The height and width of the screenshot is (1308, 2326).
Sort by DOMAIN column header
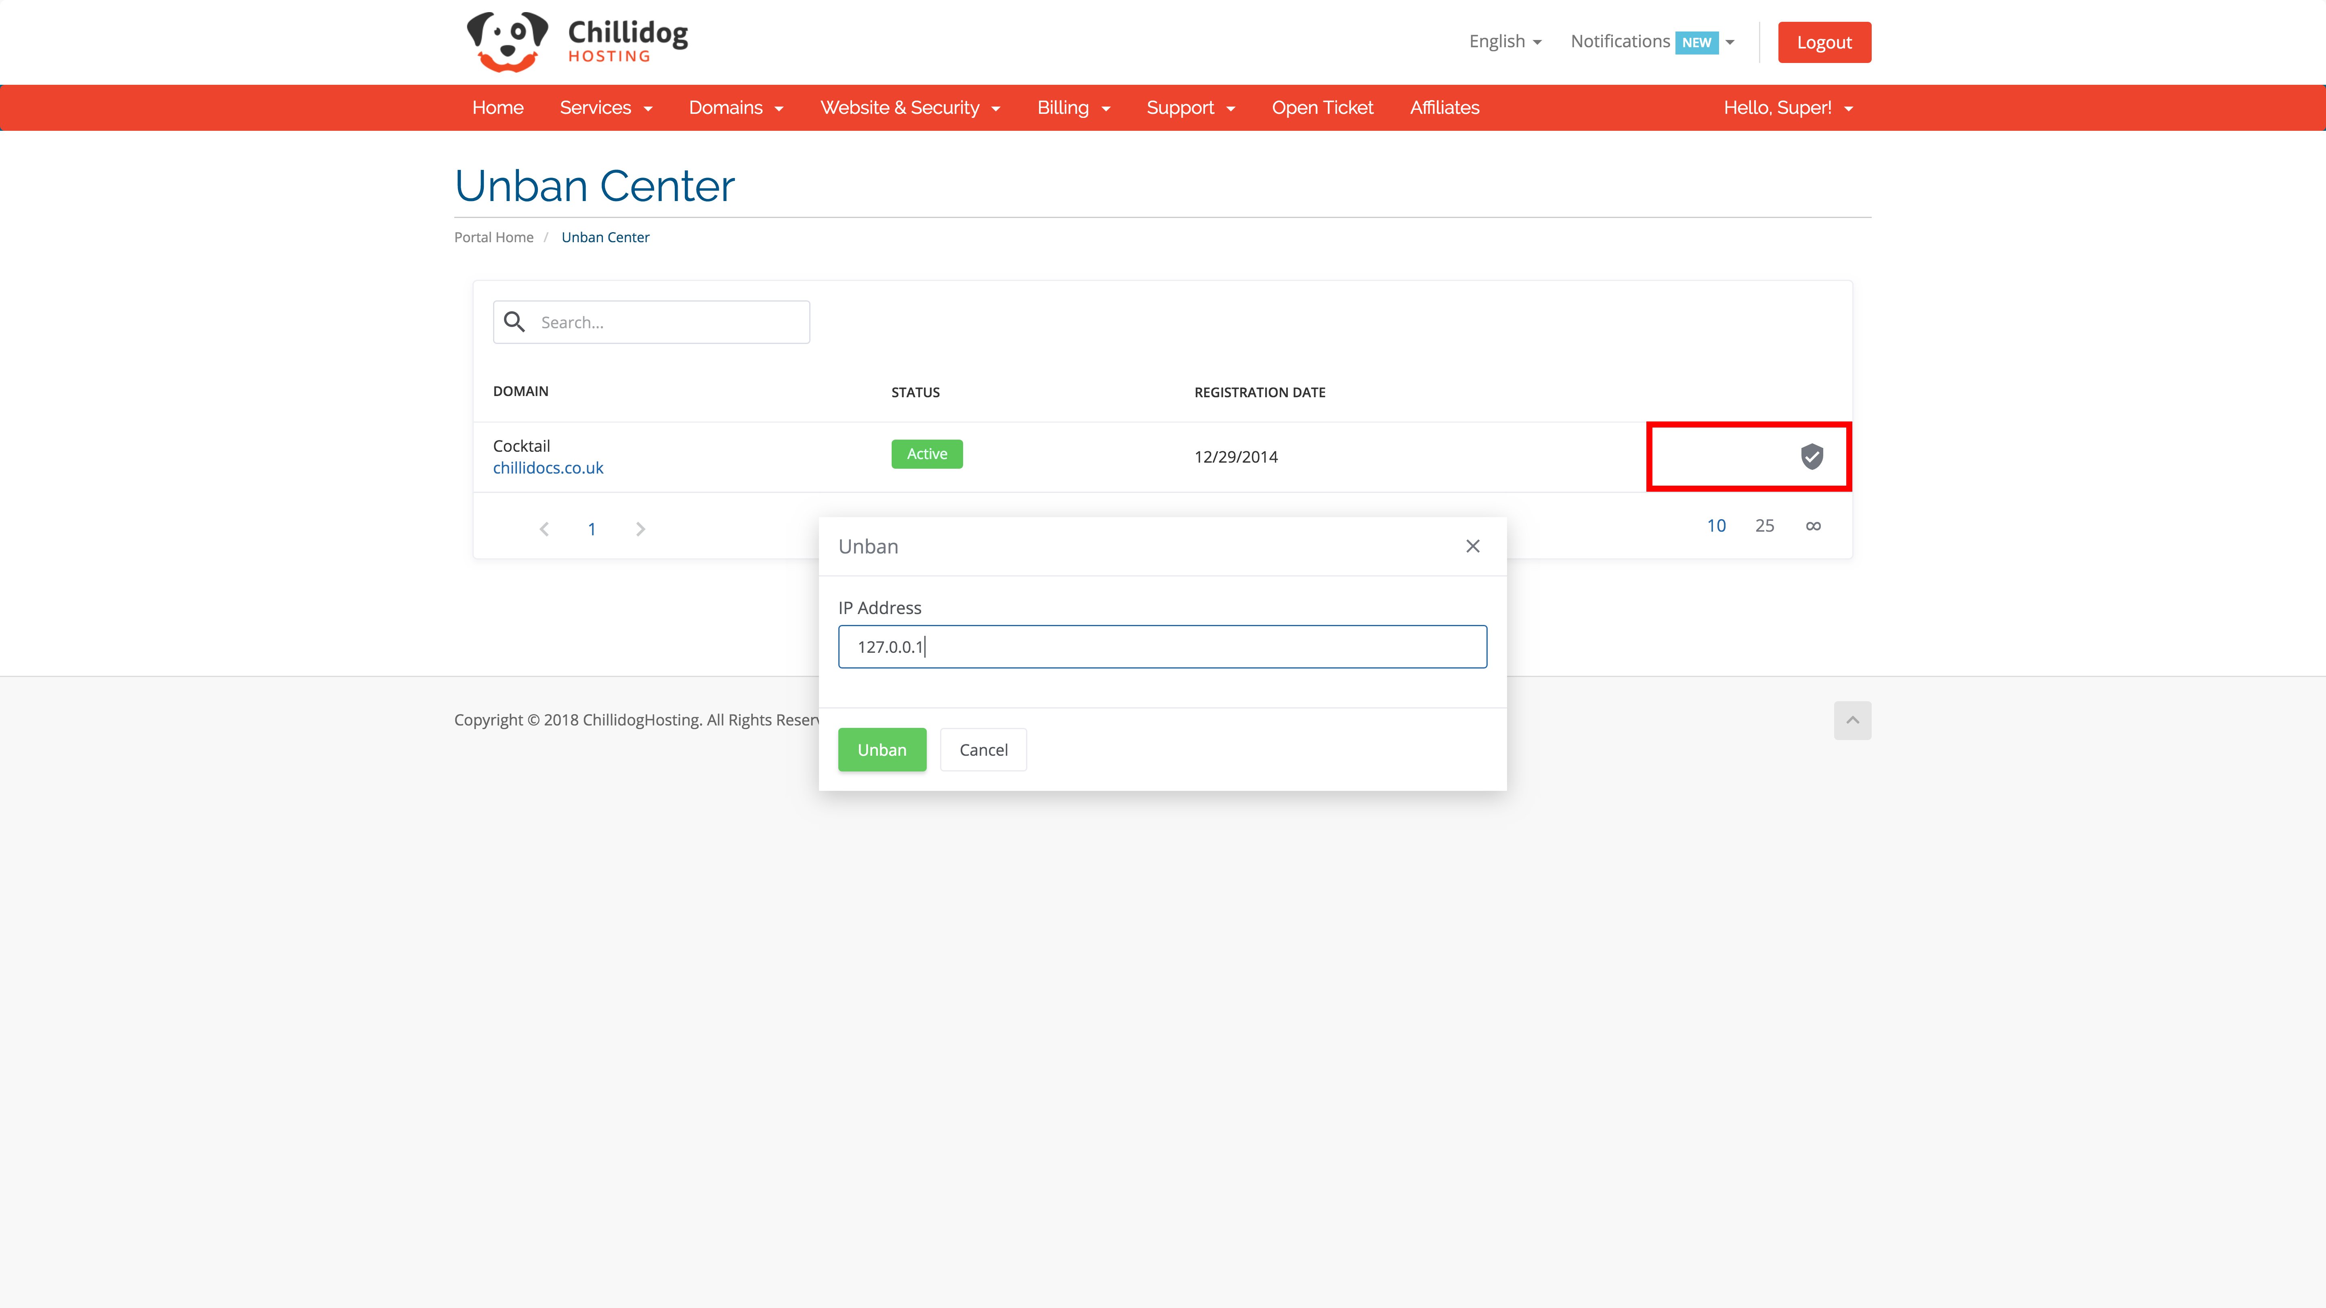pyautogui.click(x=520, y=391)
